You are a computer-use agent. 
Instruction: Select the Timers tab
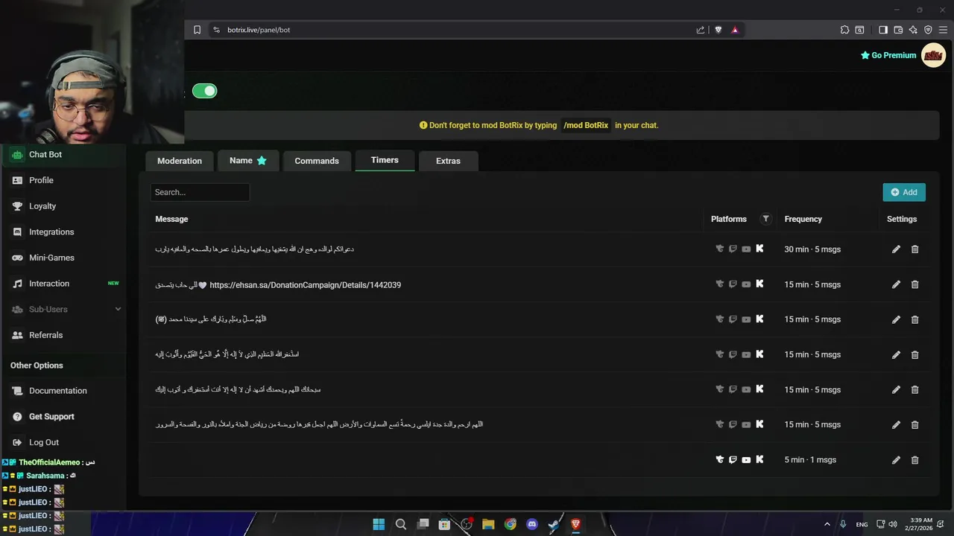(x=385, y=160)
